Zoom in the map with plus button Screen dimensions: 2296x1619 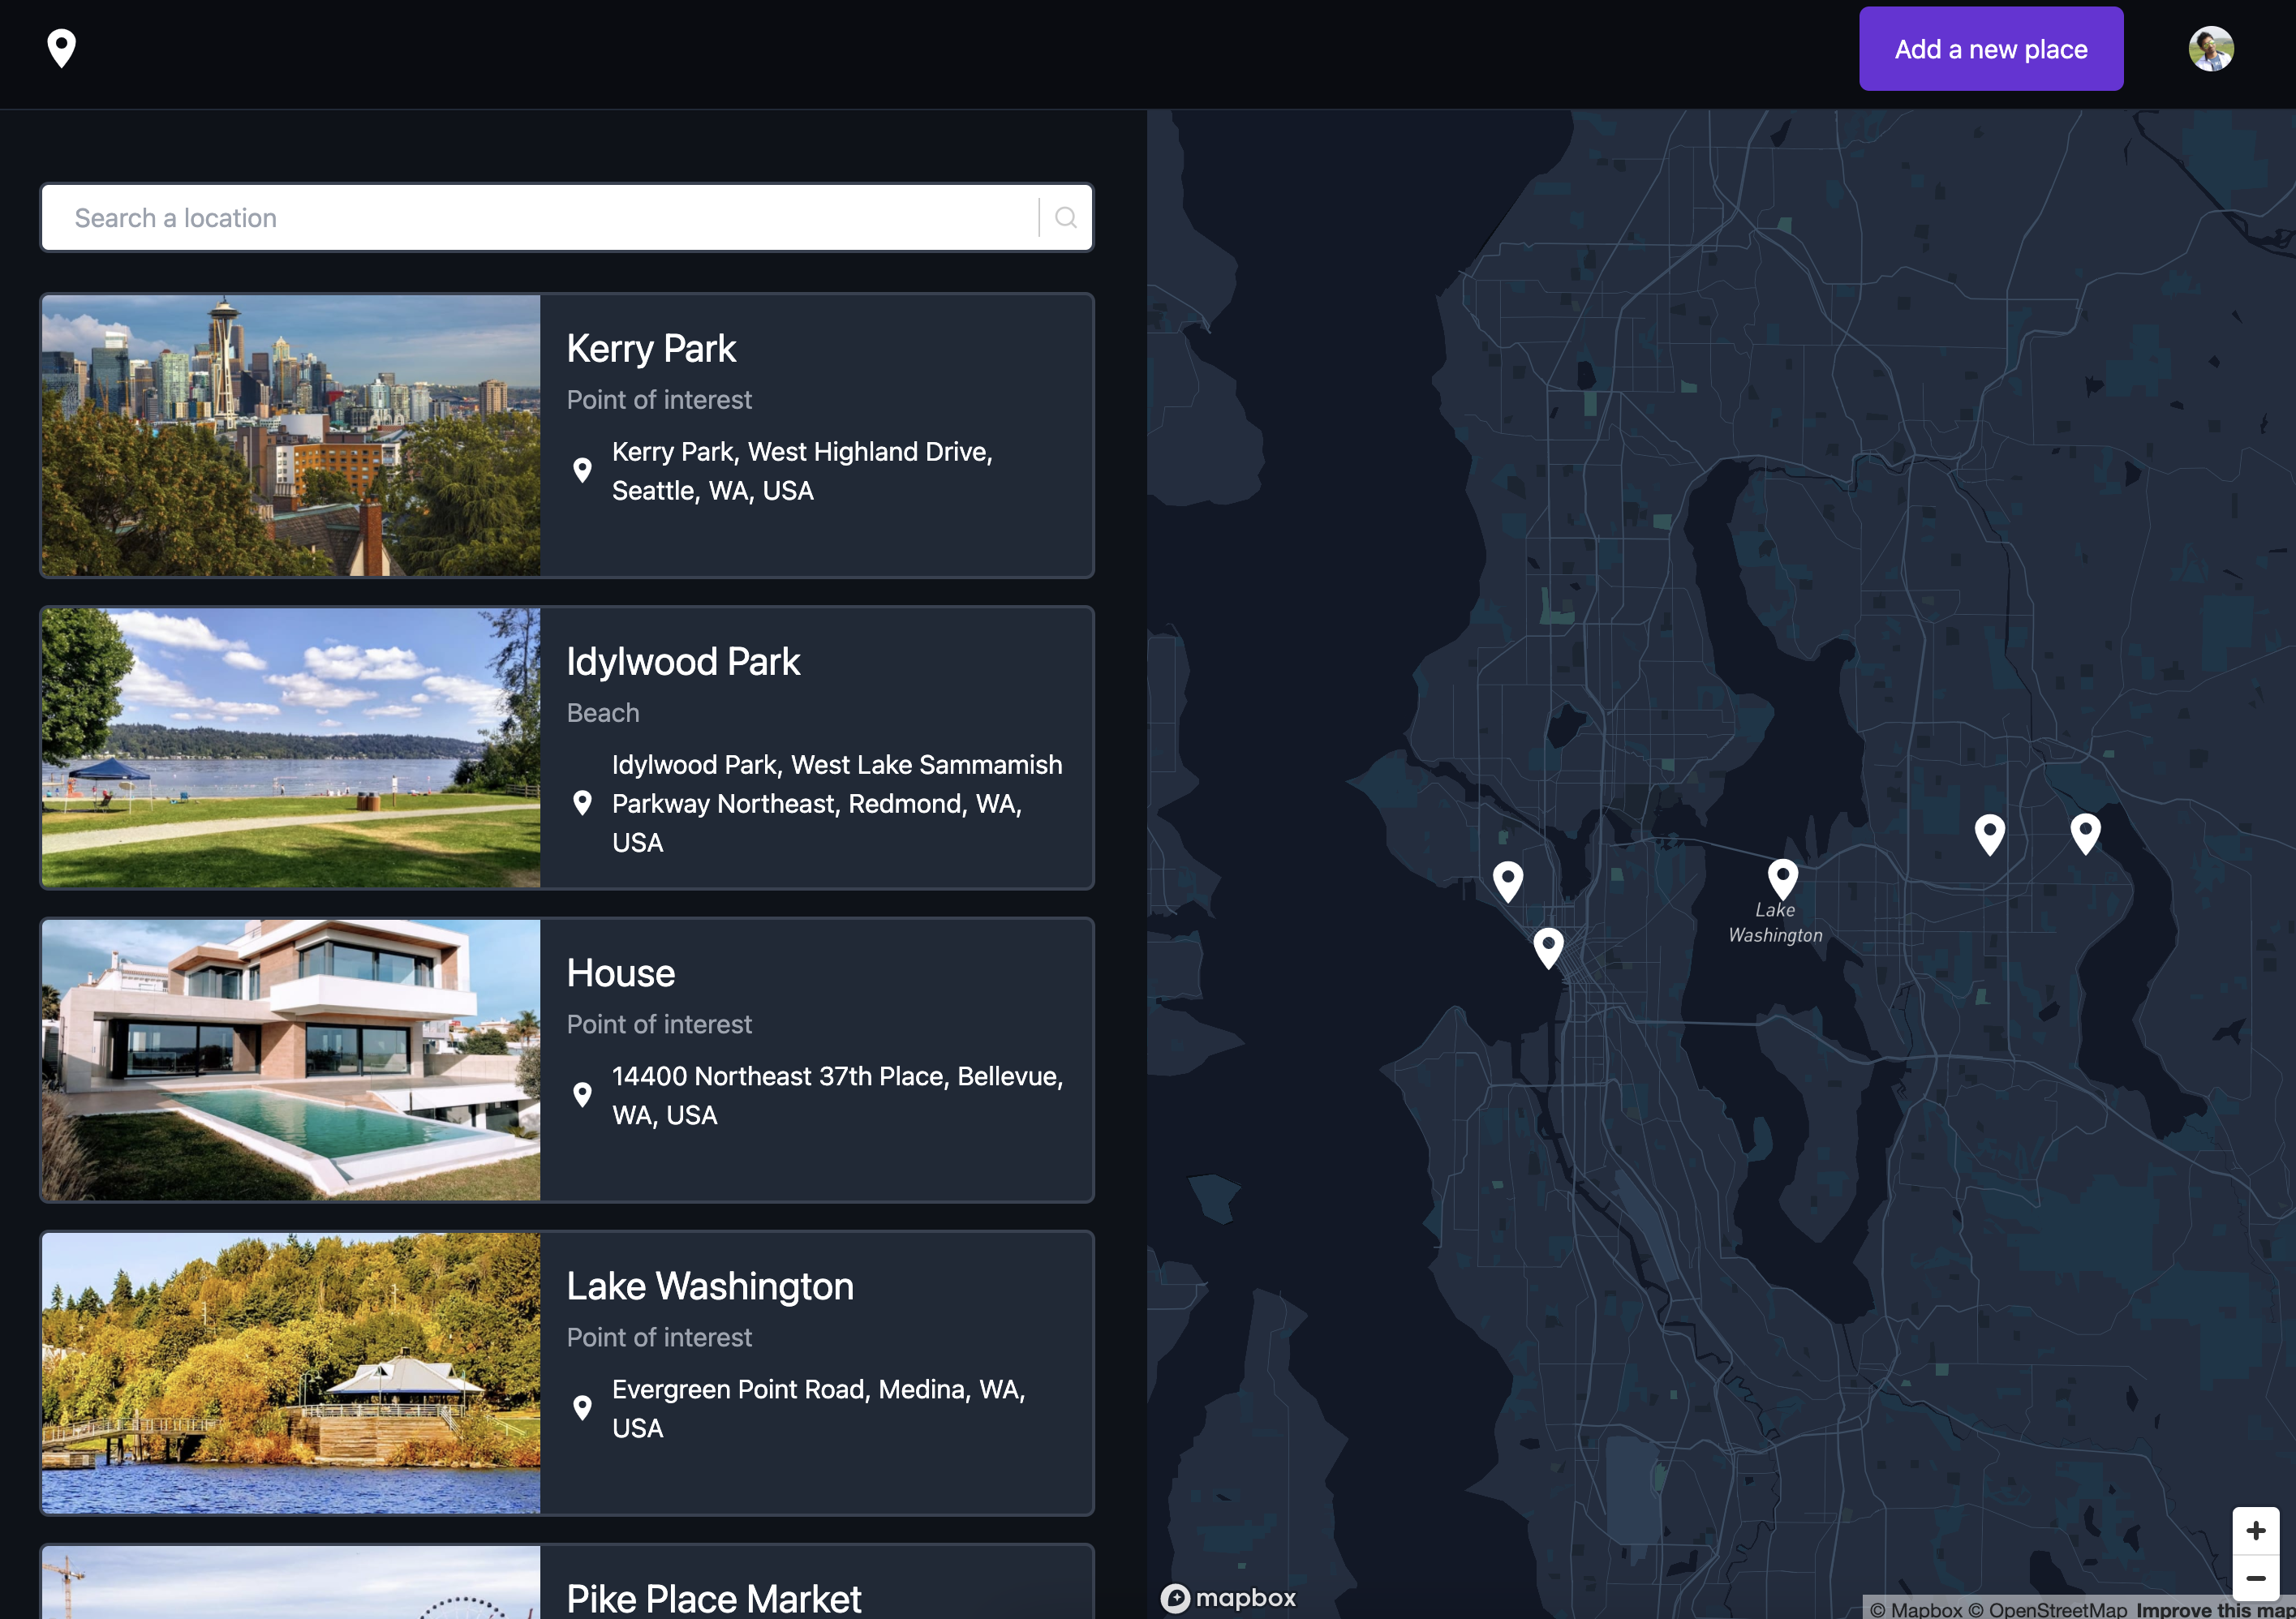point(2255,1530)
